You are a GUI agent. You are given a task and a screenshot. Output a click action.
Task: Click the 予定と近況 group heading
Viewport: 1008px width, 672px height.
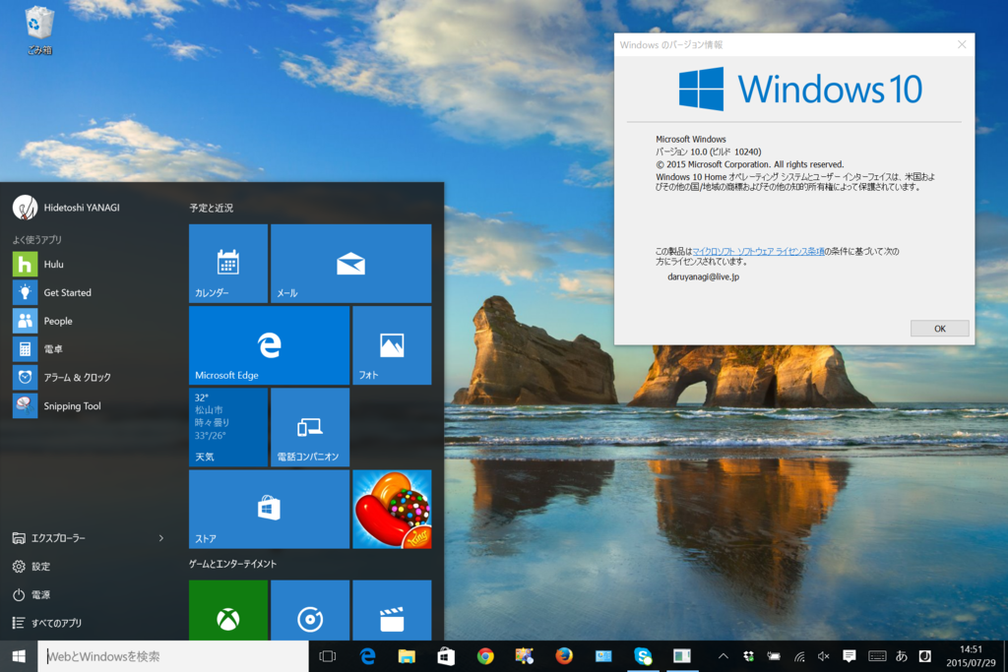[x=211, y=209]
